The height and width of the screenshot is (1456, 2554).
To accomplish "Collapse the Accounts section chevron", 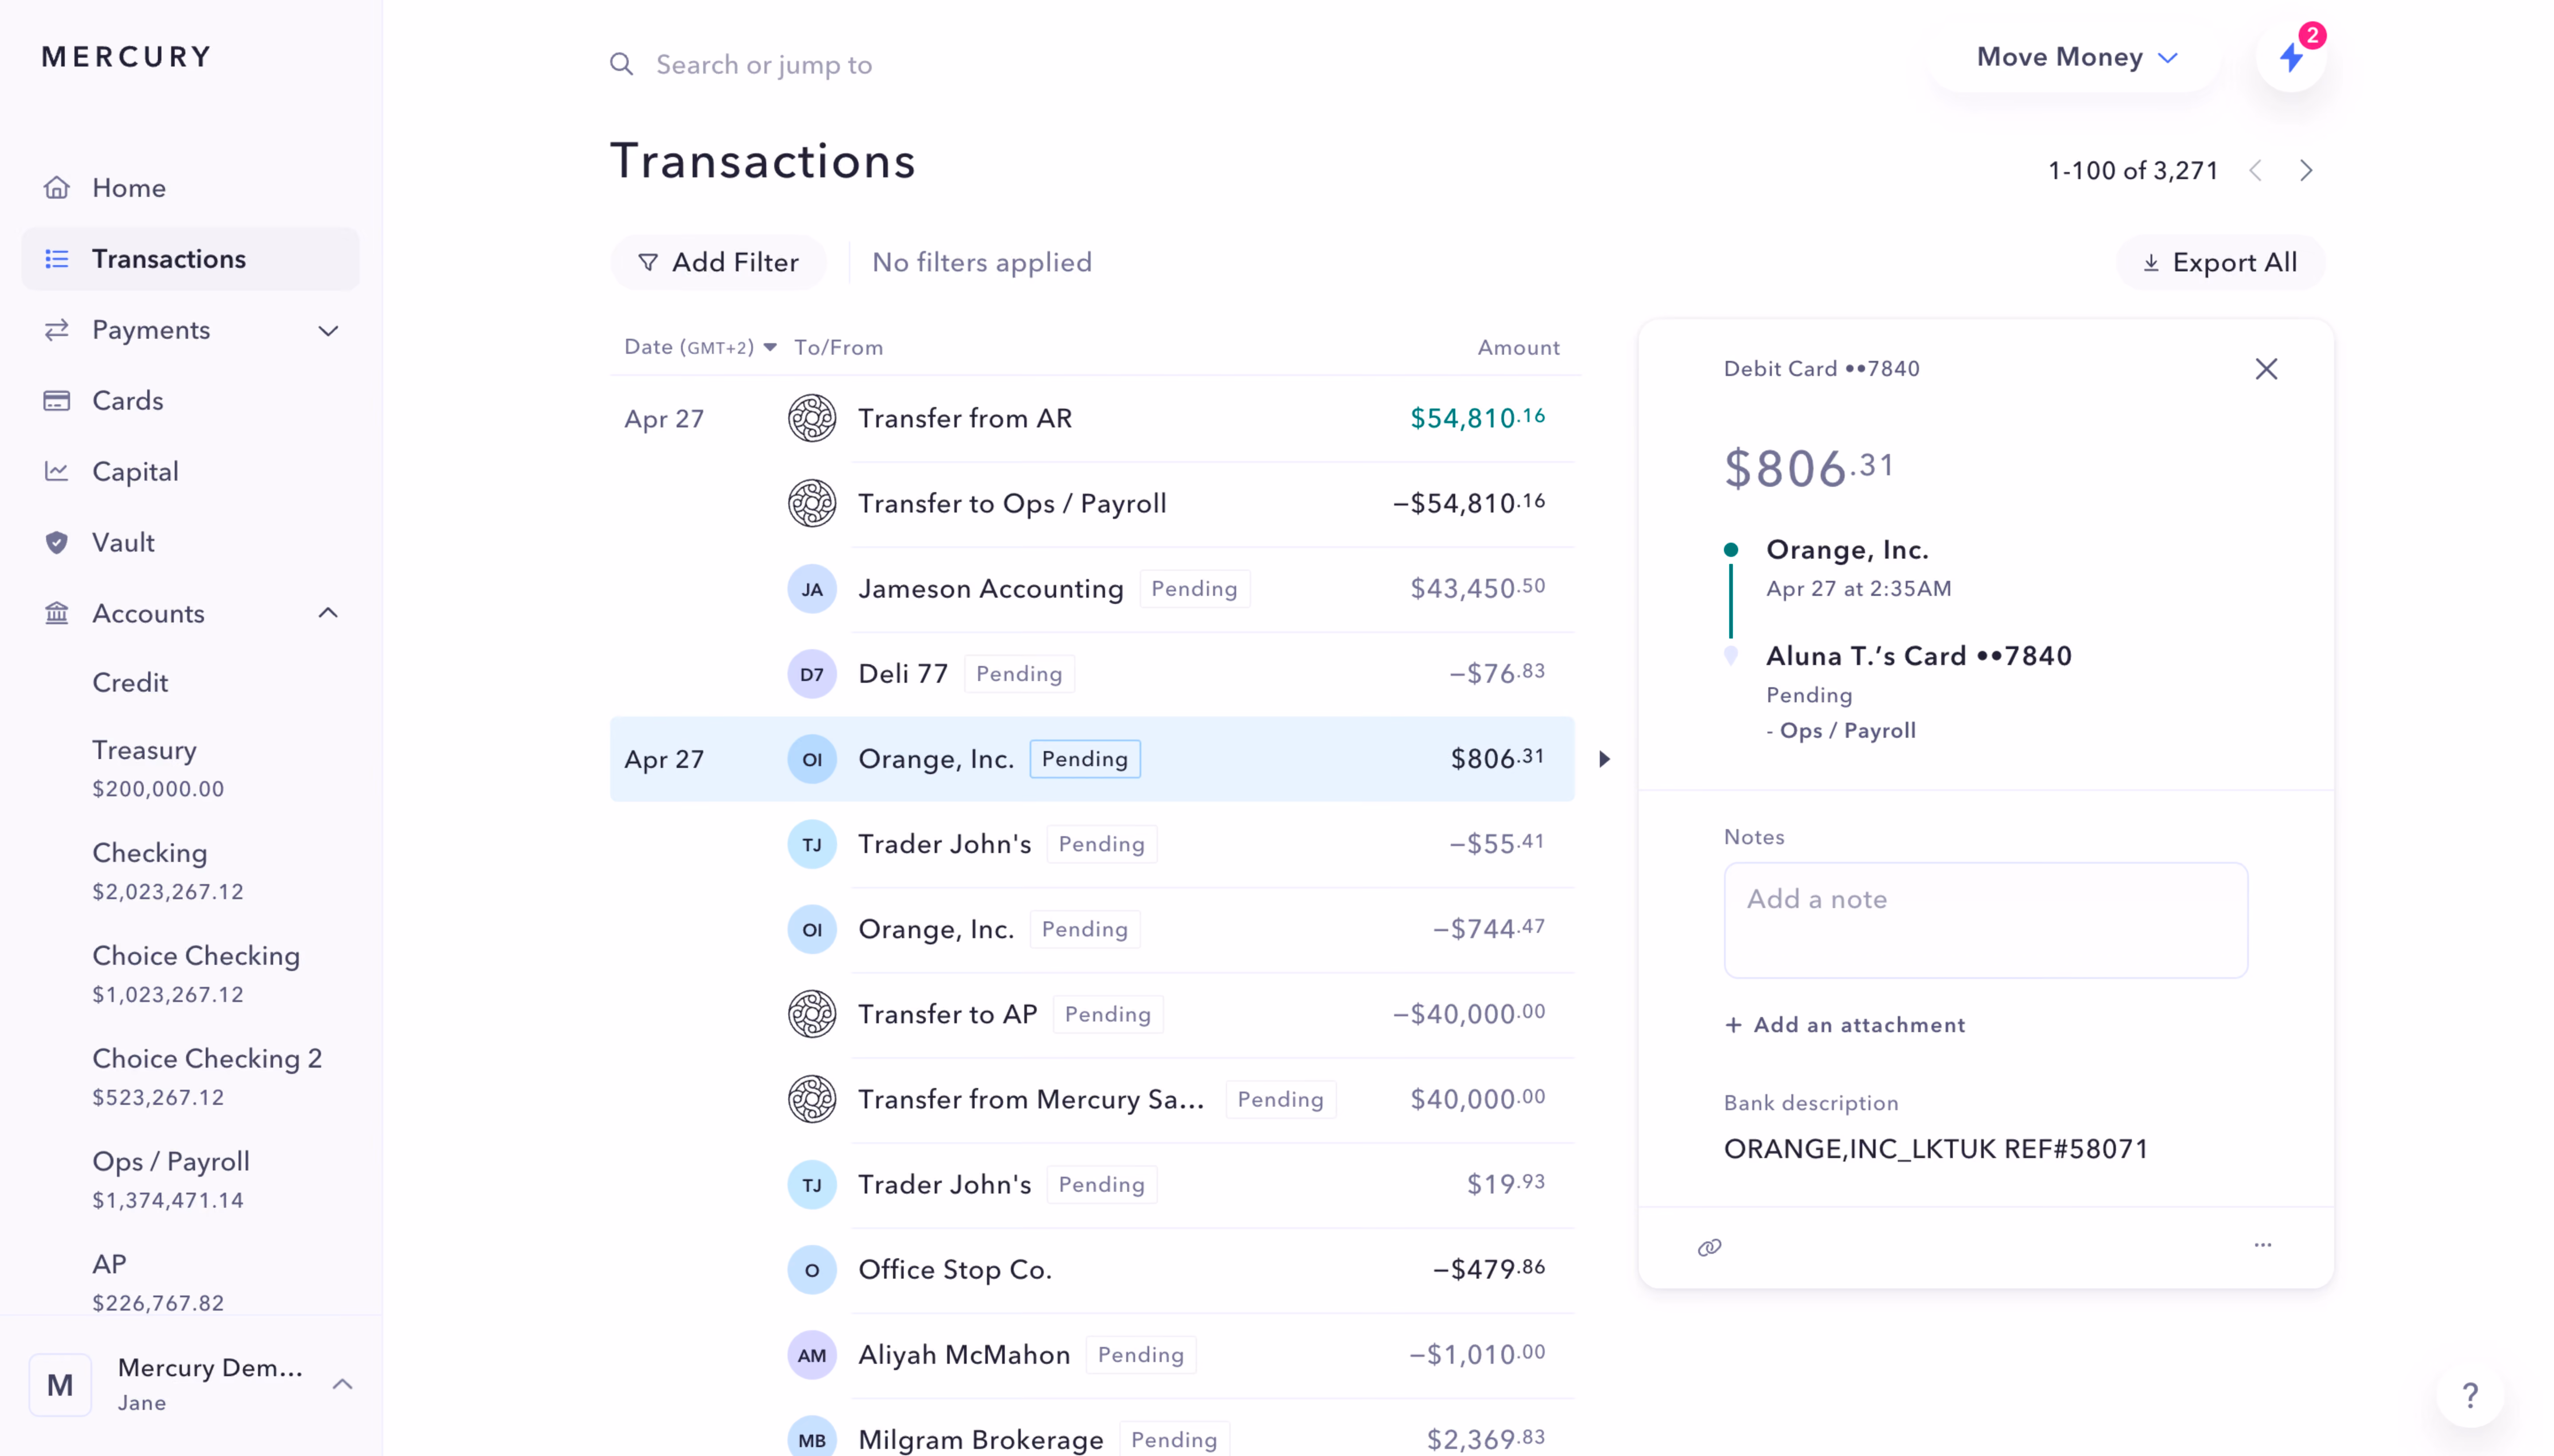I will 328,613.
